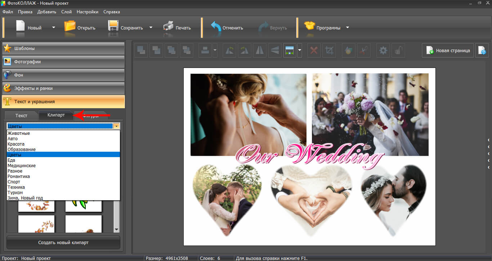Toggle the layer lock padlock icon
492x261 pixels.
click(x=398, y=50)
